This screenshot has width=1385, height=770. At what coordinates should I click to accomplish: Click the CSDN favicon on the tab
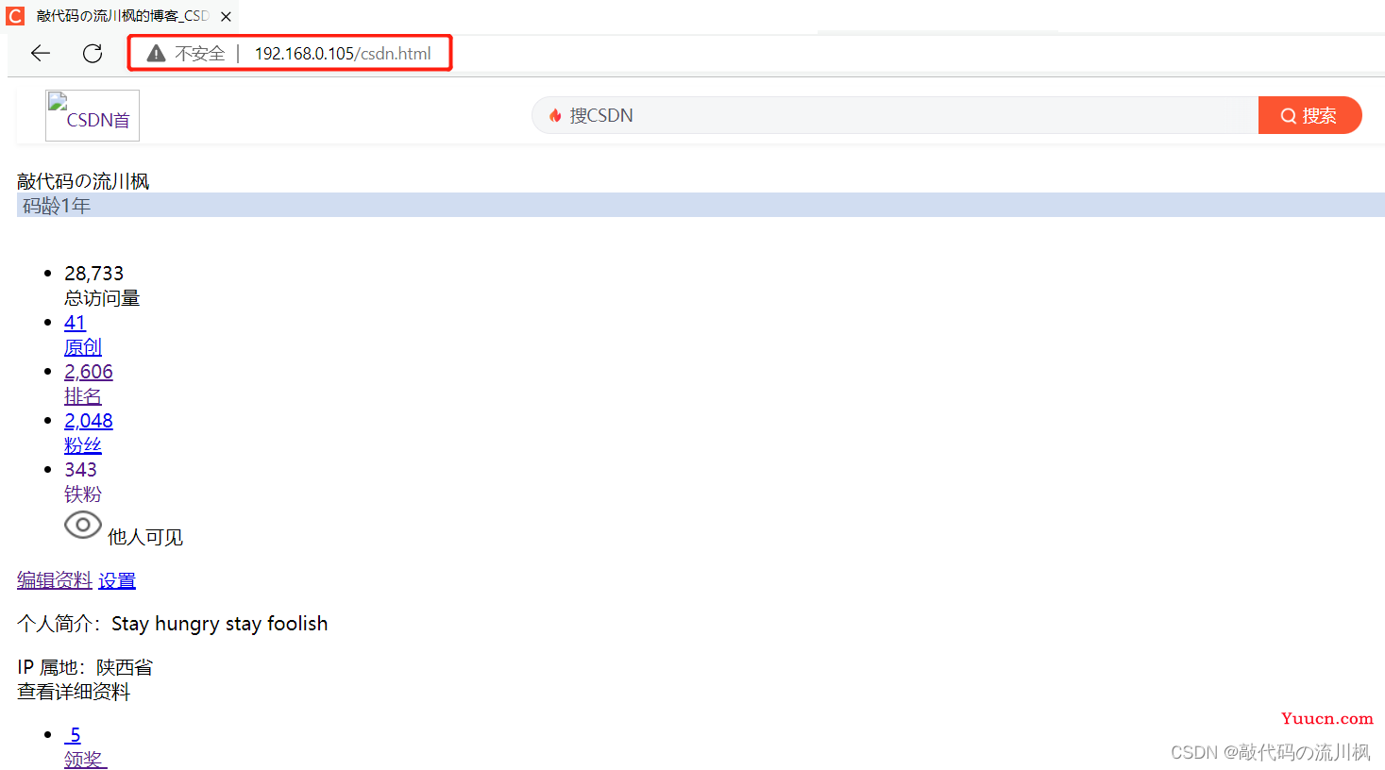point(15,16)
